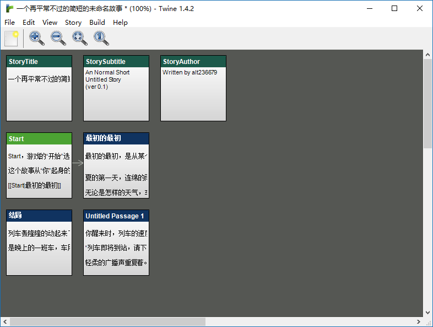This screenshot has width=433, height=327.
Task: Select the Untitled Passage 1 box
Action: pos(116,243)
